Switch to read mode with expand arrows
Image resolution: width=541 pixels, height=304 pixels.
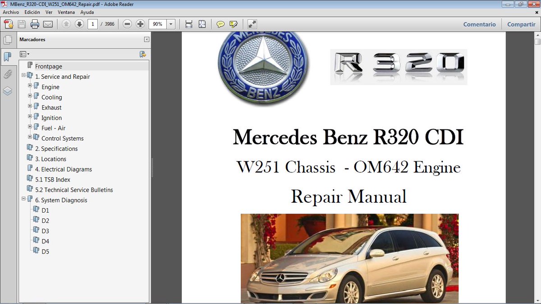(252, 24)
